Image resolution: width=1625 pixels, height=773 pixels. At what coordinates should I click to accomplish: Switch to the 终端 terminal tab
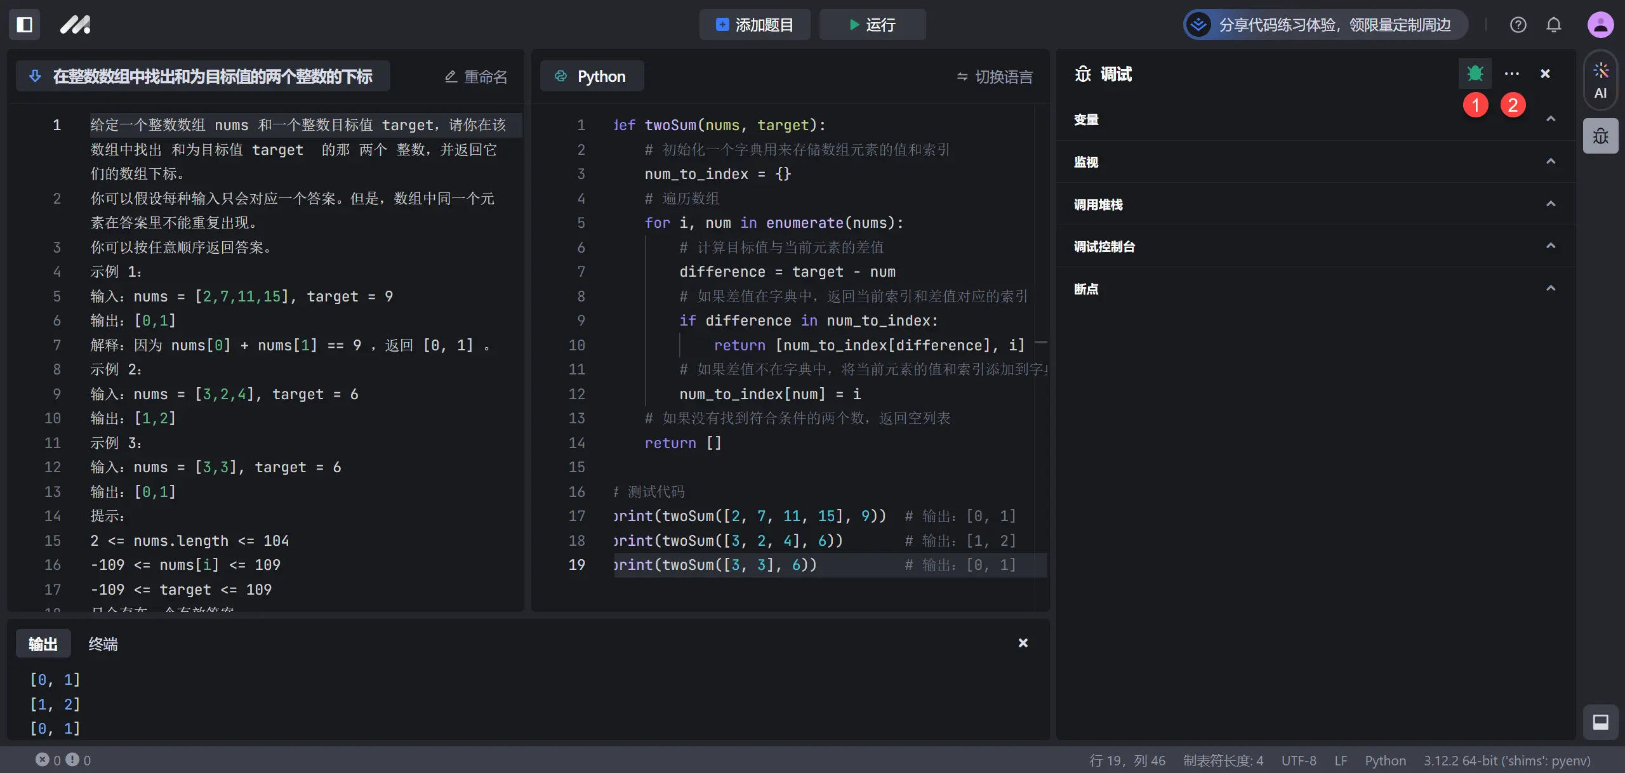pos(103,644)
